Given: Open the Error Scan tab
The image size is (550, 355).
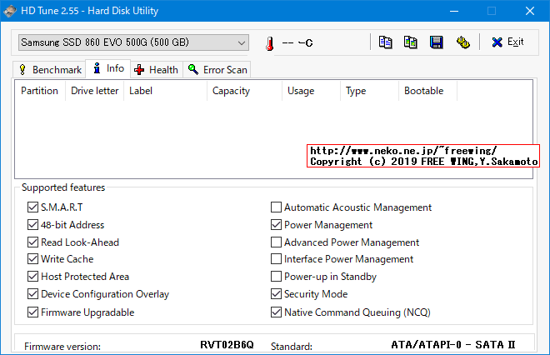Looking at the screenshot, I should [217, 70].
